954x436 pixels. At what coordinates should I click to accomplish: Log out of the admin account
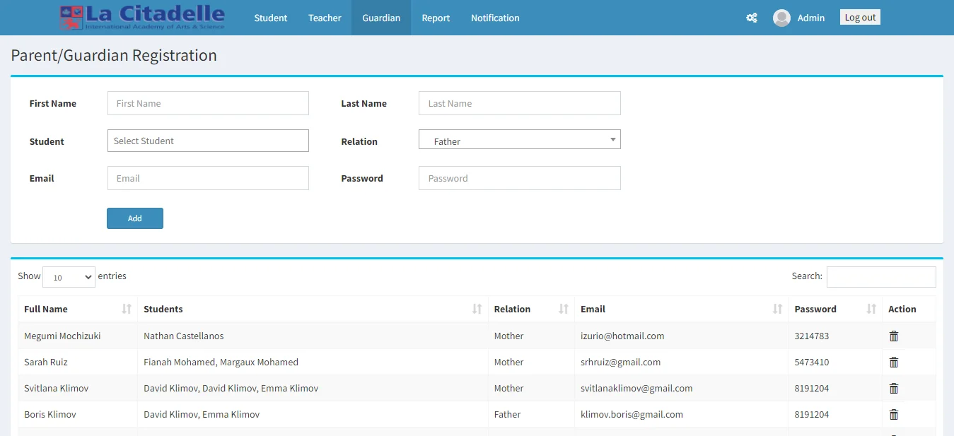859,18
